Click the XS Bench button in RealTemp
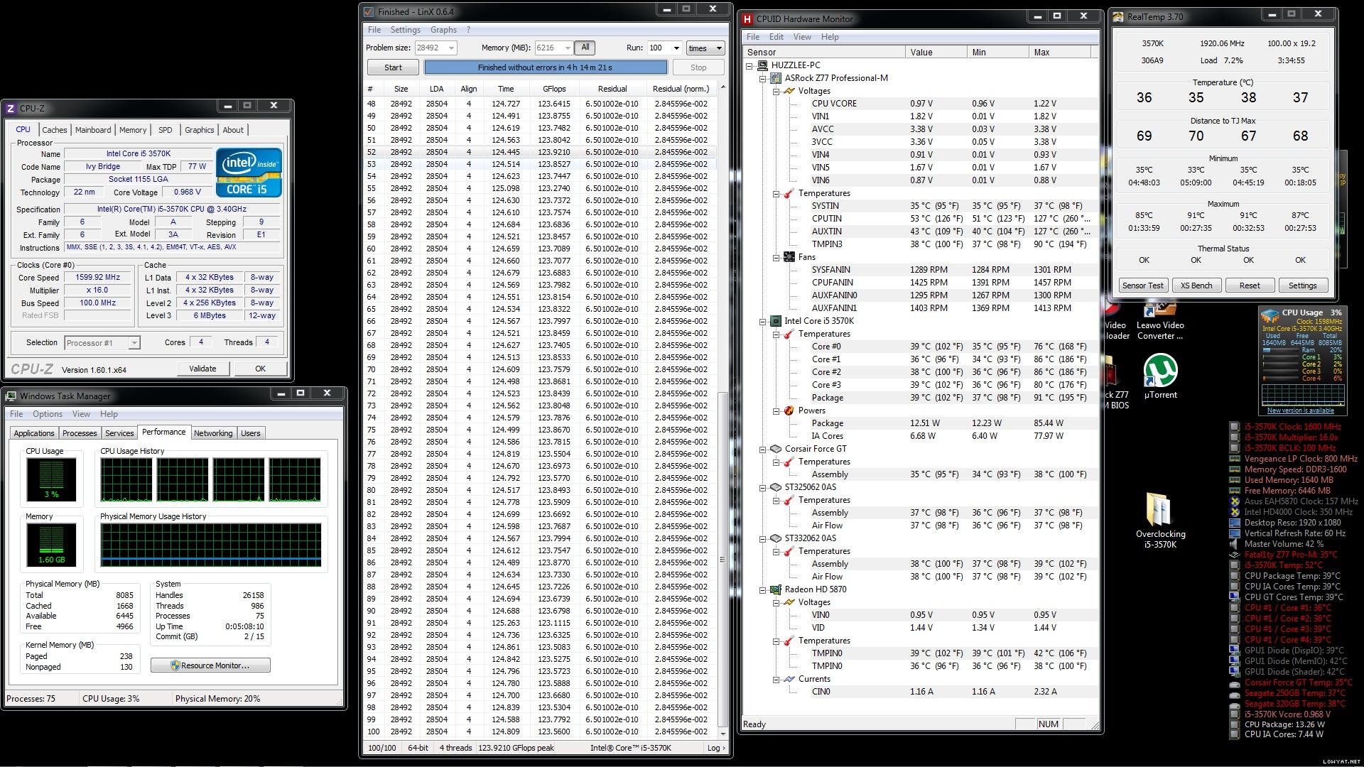Screen dimensions: 1364x767 [1196, 285]
